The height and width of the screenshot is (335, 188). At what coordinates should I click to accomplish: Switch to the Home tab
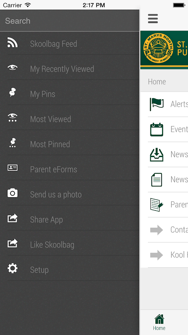click(x=159, y=322)
